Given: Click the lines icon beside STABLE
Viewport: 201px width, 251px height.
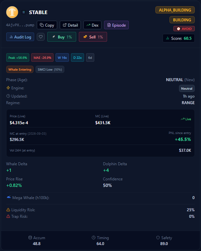Looking at the screenshot, I should click(x=24, y=12).
